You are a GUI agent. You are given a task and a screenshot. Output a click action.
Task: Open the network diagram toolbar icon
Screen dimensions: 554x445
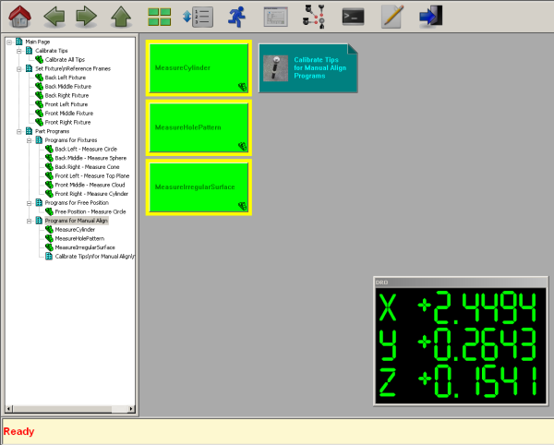click(x=314, y=16)
